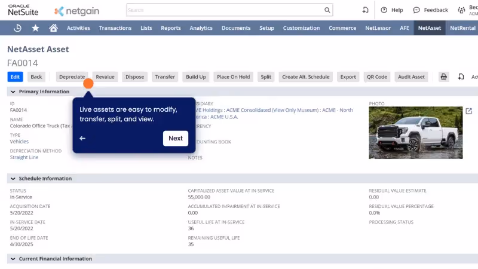Open the NetAsset menu

tap(430, 28)
